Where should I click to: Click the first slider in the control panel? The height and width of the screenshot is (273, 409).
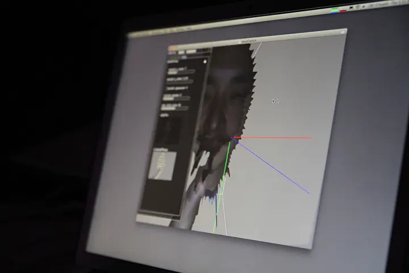pyautogui.click(x=181, y=72)
